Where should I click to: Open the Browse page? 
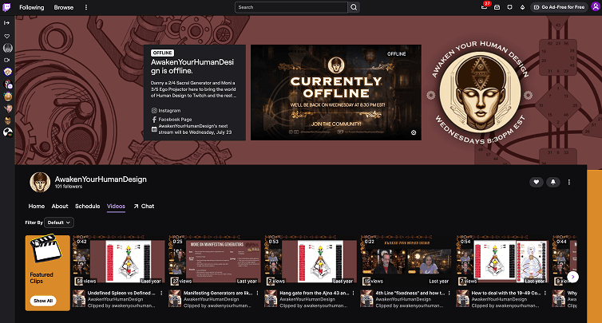click(64, 7)
